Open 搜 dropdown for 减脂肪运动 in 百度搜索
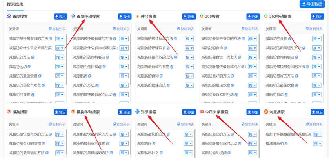Image resolution: width=329 pixels, height=158 pixels. click(60, 67)
